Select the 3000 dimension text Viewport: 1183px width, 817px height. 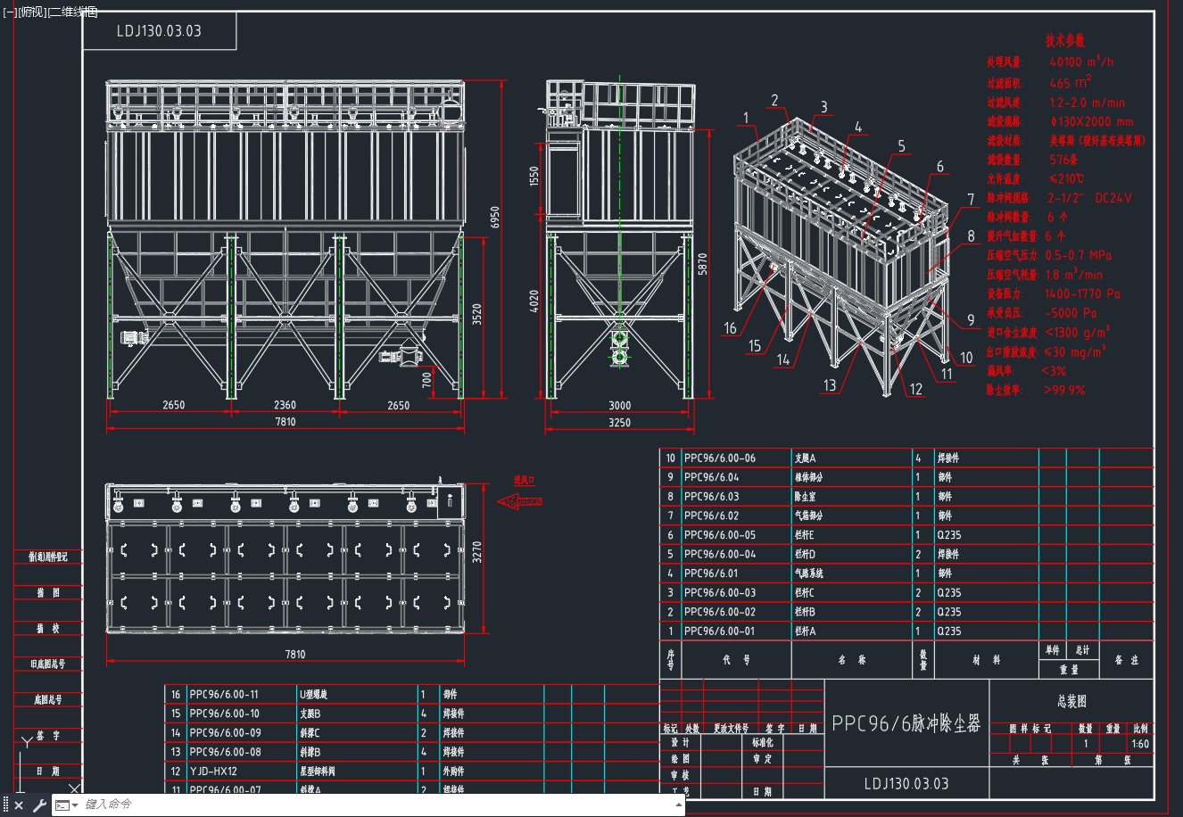click(619, 405)
